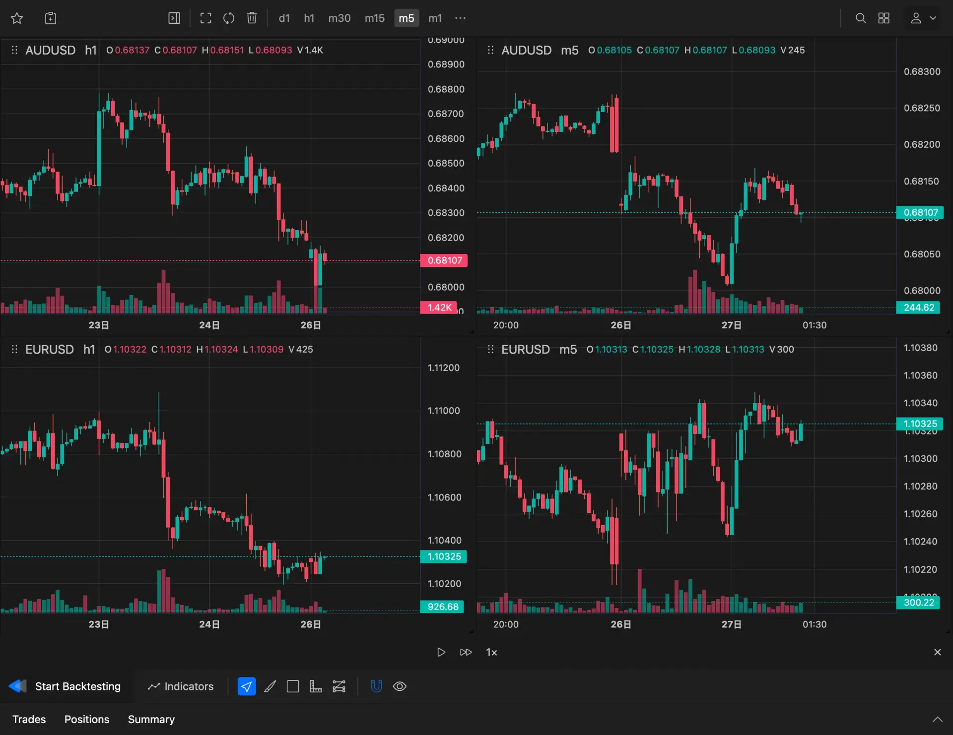
Task: Enter fullscreen mode icon
Action: click(x=205, y=18)
